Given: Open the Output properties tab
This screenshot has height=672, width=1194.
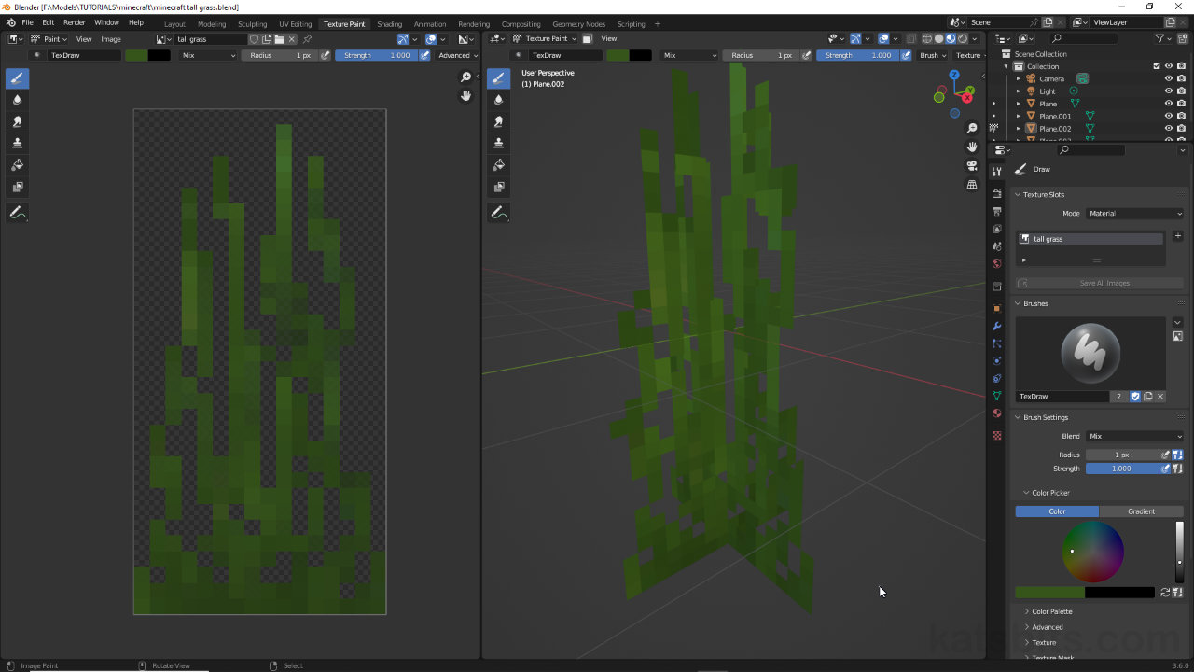Looking at the screenshot, I should pyautogui.click(x=996, y=212).
